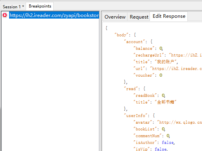Screen dimensions: 202x151
Task: Click the "commentNum" value line
Action: [x=152, y=136]
